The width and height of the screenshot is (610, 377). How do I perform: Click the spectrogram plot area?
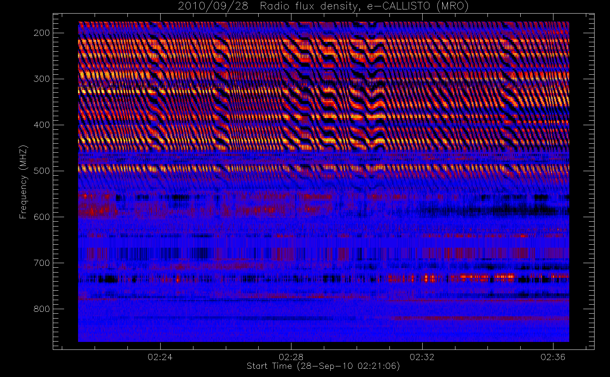[323, 182]
